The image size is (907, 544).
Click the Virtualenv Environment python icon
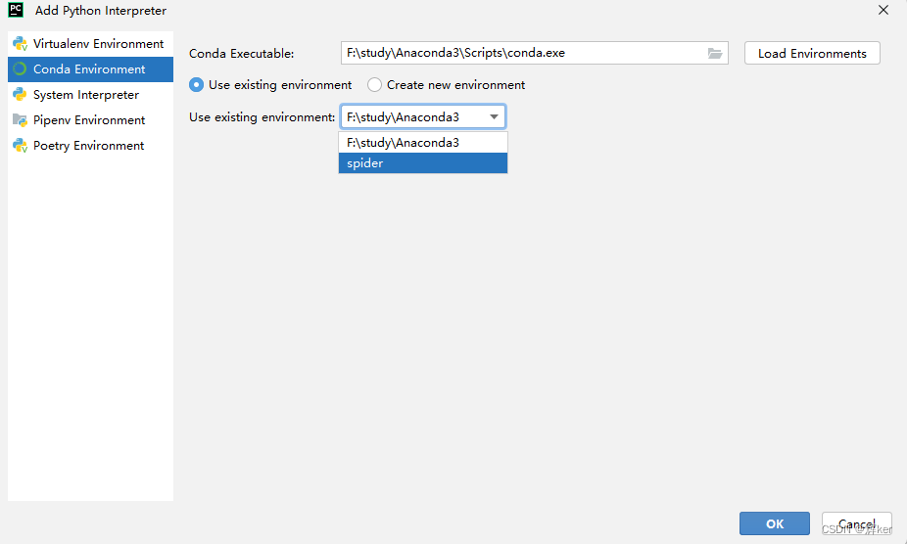[x=21, y=44]
